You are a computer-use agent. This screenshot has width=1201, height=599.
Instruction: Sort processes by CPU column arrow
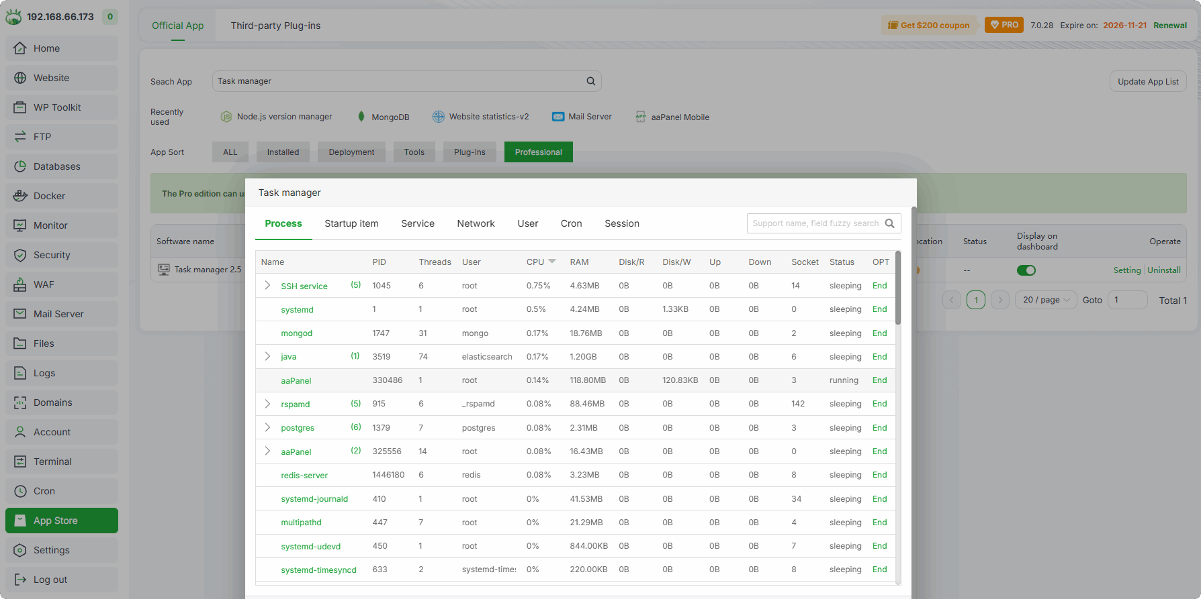pos(552,262)
